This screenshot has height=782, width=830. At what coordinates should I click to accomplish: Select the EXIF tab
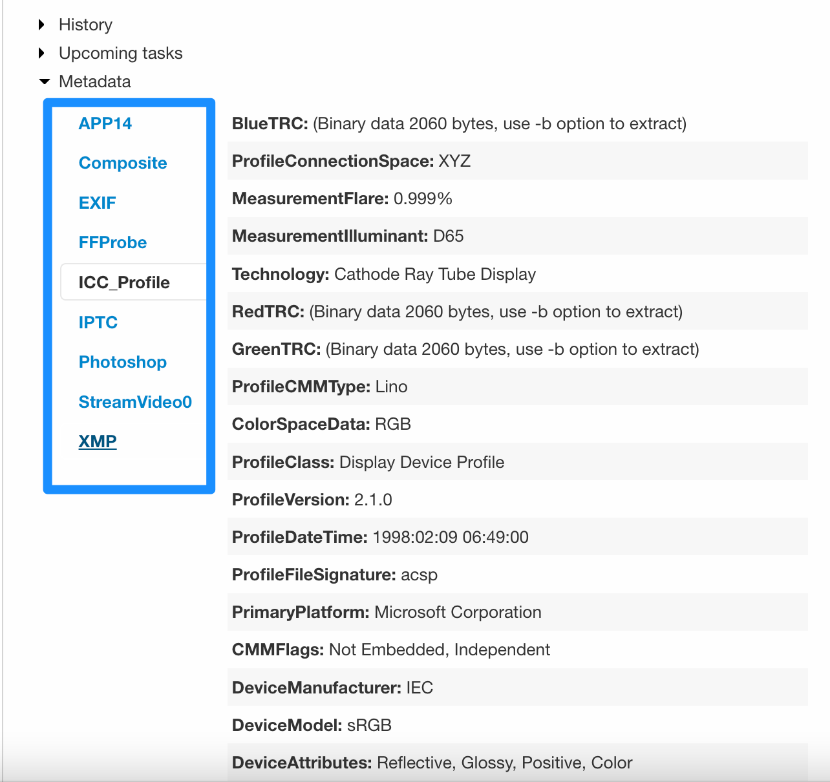tap(98, 203)
